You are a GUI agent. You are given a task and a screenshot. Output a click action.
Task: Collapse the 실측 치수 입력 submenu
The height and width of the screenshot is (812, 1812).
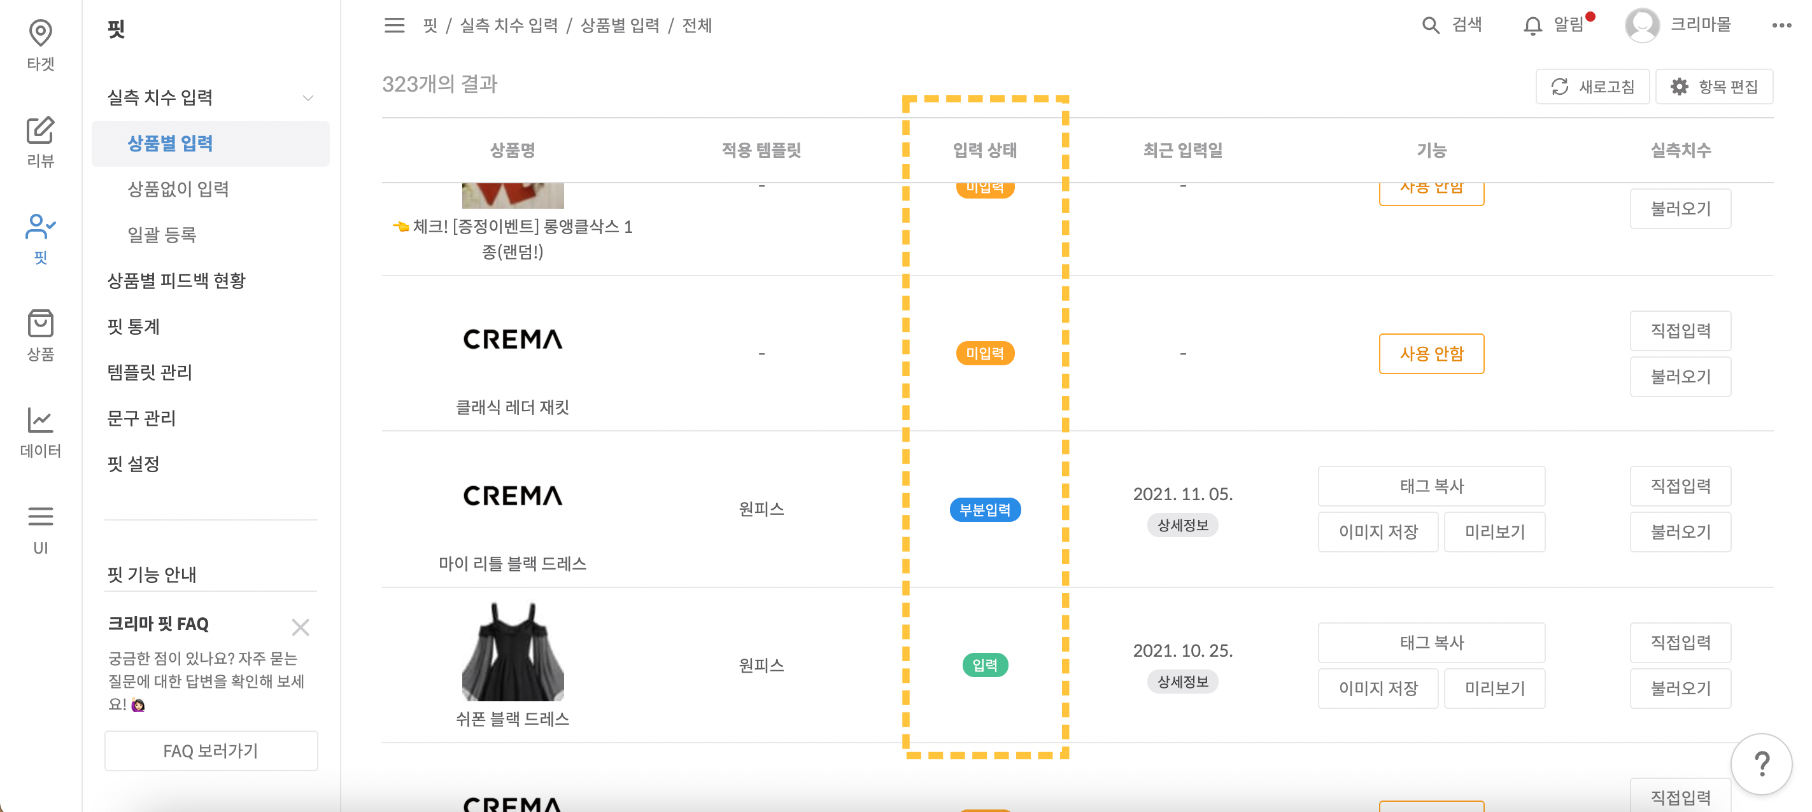[308, 98]
